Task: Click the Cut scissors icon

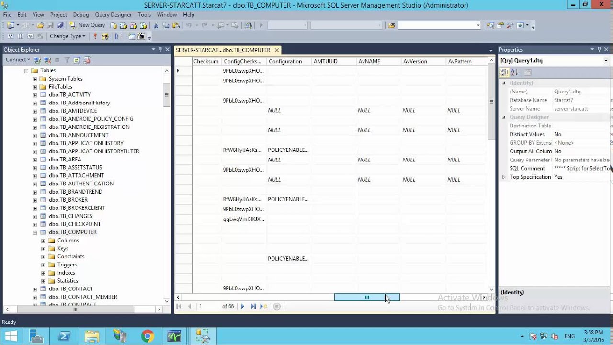Action: (156, 25)
